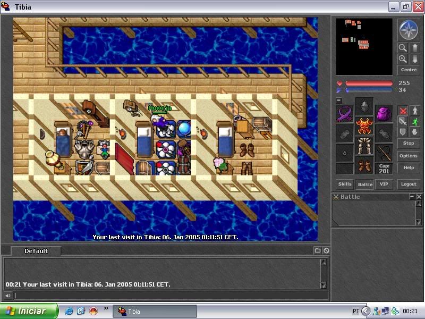
Task: Click the doll next to armor stand
Action: (x=104, y=150)
